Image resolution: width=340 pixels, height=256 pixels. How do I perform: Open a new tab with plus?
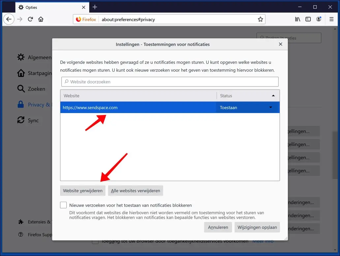[x=95, y=7]
